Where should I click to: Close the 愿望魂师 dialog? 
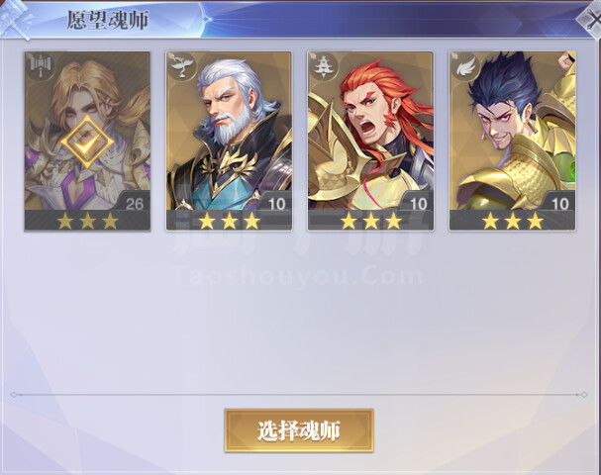591,19
